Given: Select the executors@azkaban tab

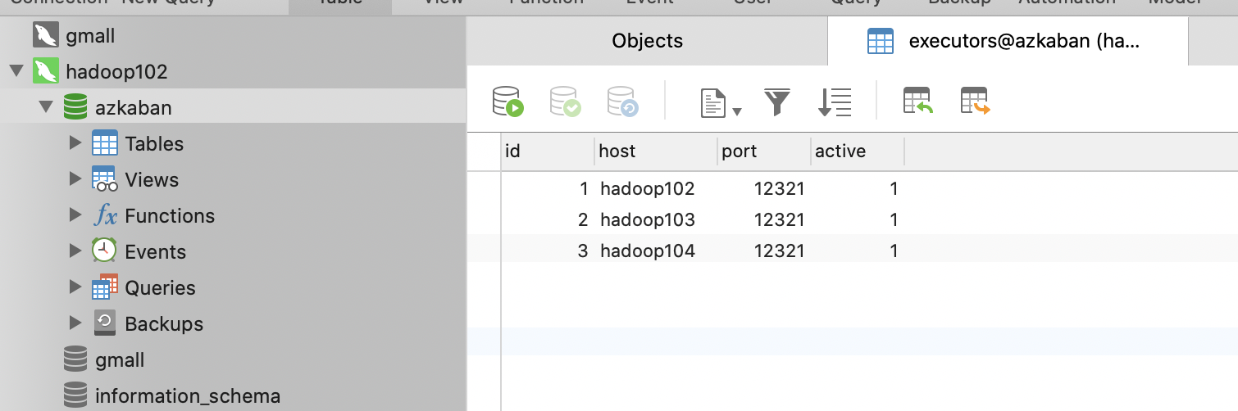Looking at the screenshot, I should (x=1008, y=41).
